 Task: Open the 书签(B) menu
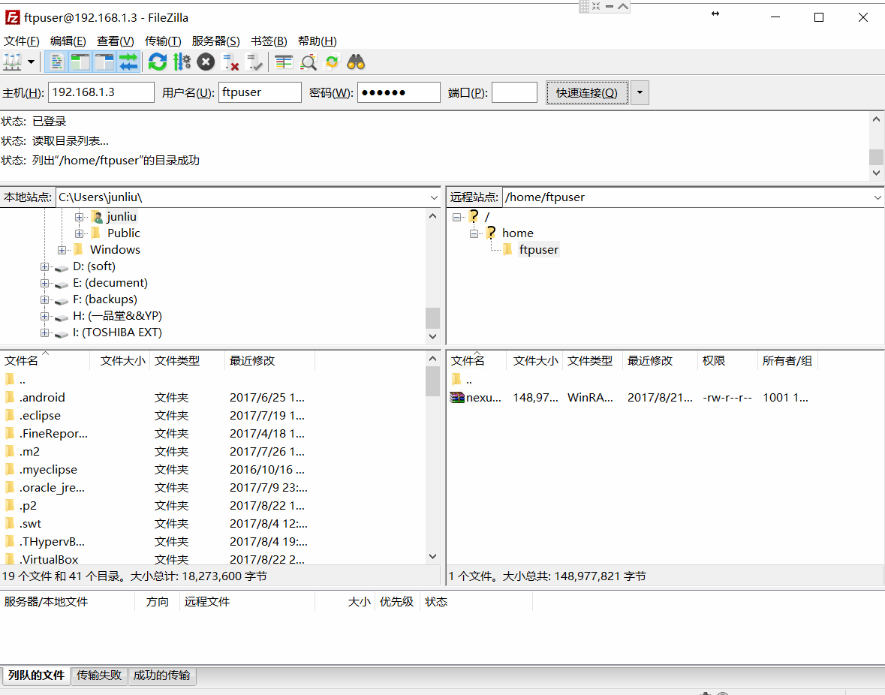point(269,41)
